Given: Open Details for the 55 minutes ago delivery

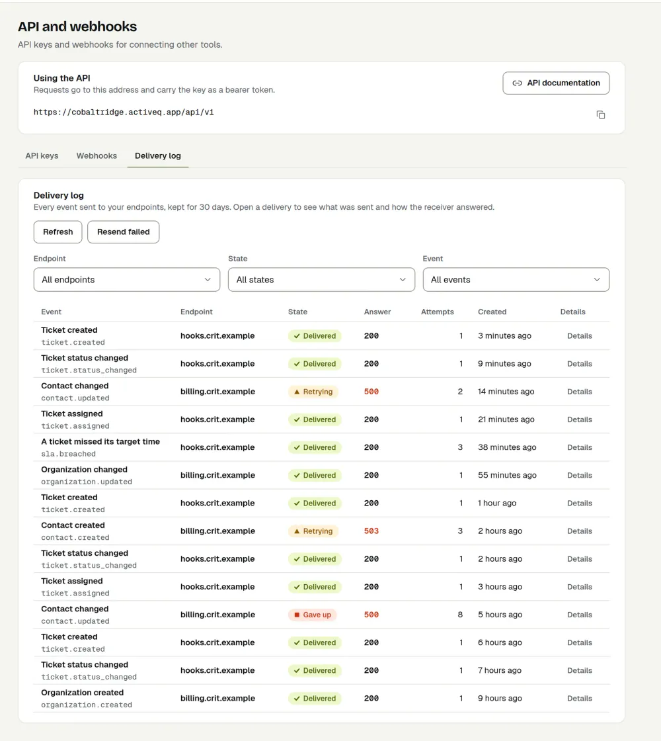Looking at the screenshot, I should (579, 476).
